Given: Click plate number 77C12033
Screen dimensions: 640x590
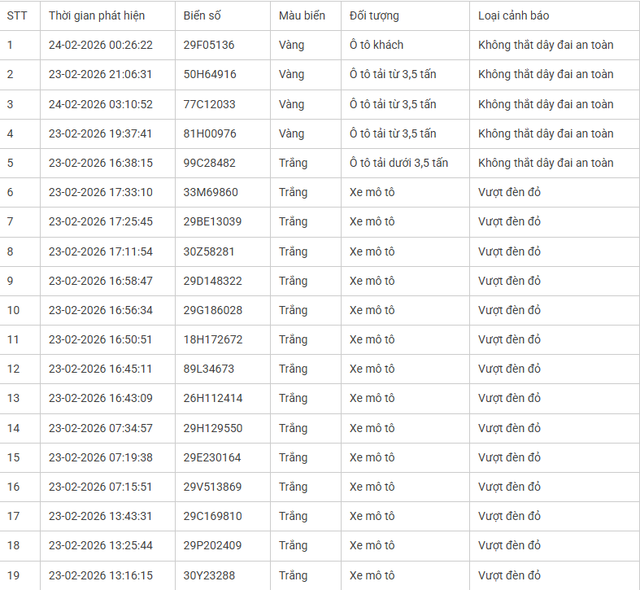Looking at the screenshot, I should point(210,104).
